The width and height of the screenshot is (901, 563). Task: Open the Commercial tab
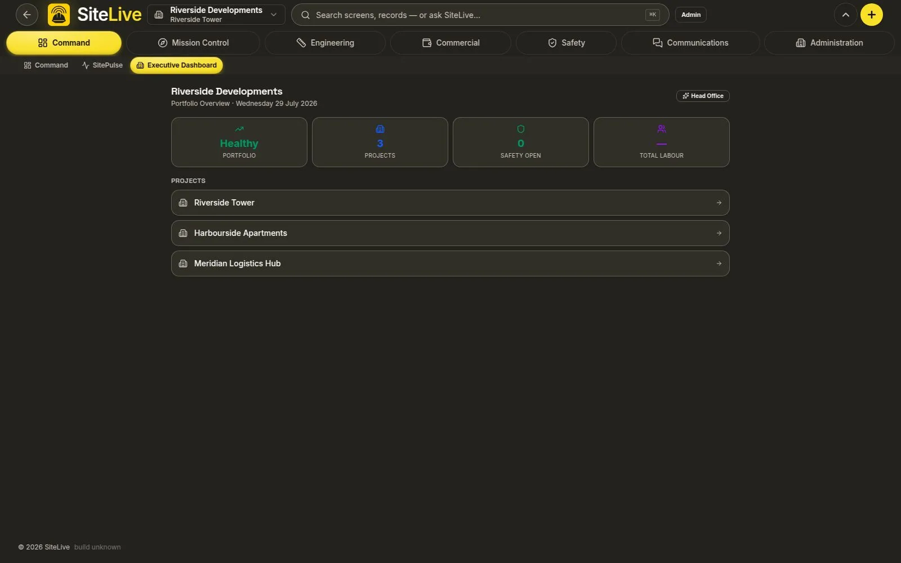pyautogui.click(x=451, y=43)
